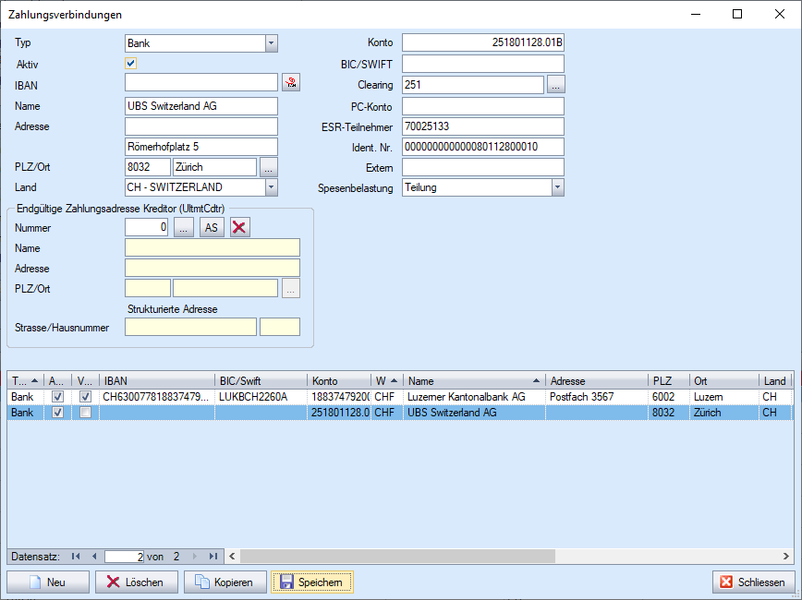The image size is (802, 600).
Task: Open the Typ dropdown showing Bank
Action: [x=271, y=43]
